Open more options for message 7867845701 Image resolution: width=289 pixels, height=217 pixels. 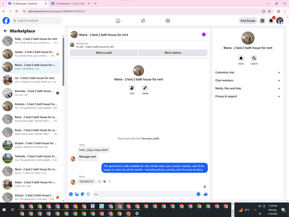click(109, 182)
